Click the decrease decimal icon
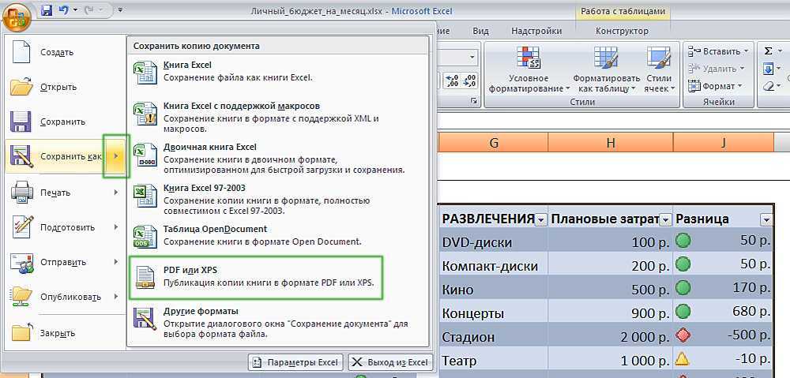Image resolution: width=790 pixels, height=378 pixels. click(469, 80)
